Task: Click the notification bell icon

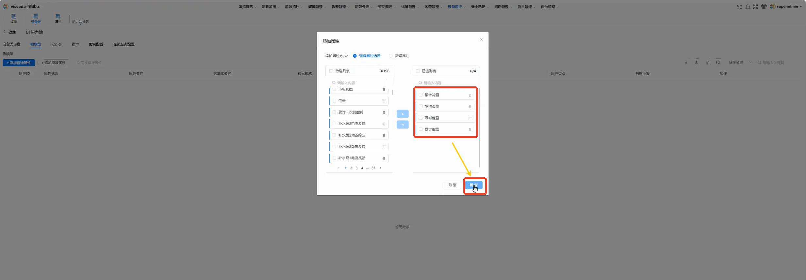Action: click(748, 7)
